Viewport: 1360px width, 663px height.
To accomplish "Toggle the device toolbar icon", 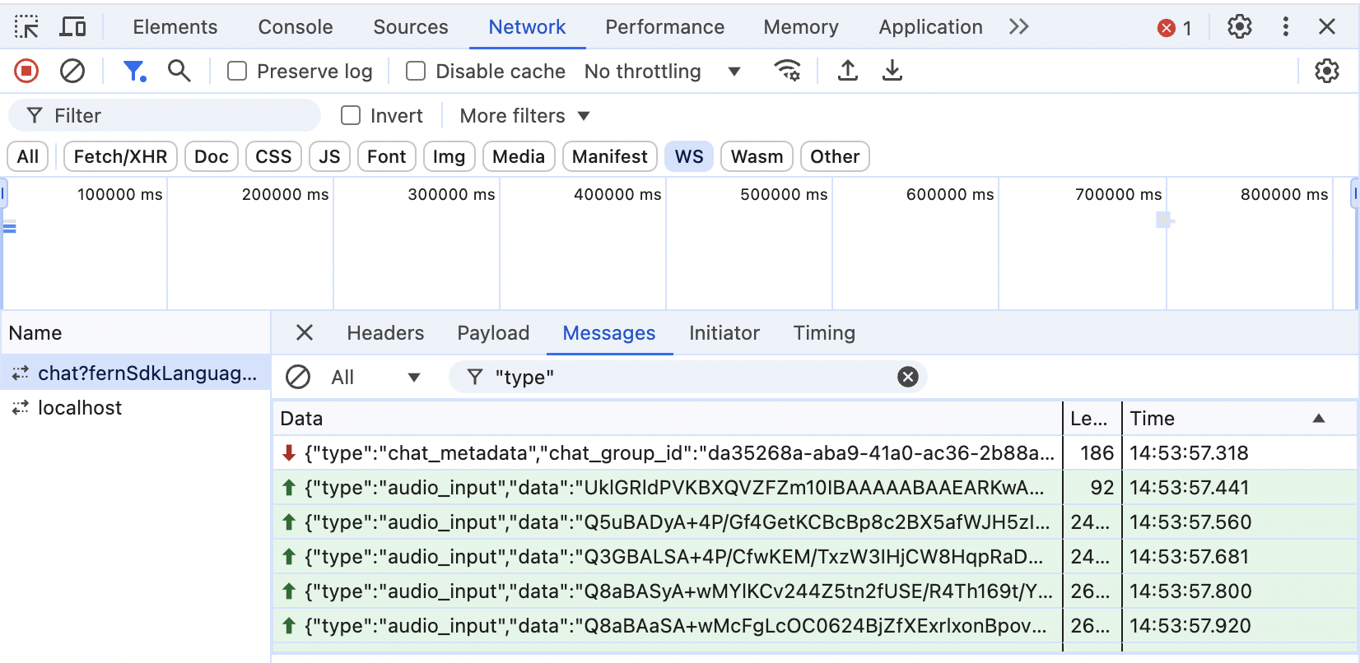I will pyautogui.click(x=72, y=27).
